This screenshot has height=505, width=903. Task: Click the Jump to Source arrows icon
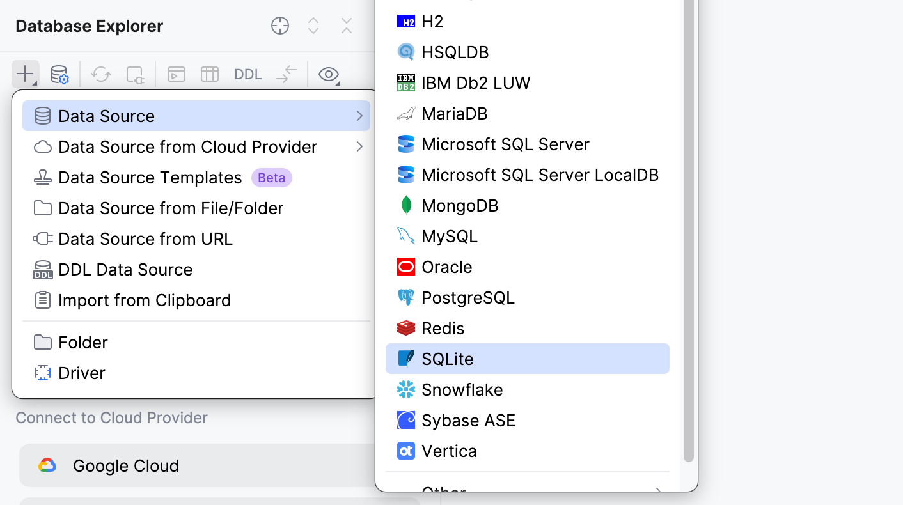click(287, 74)
